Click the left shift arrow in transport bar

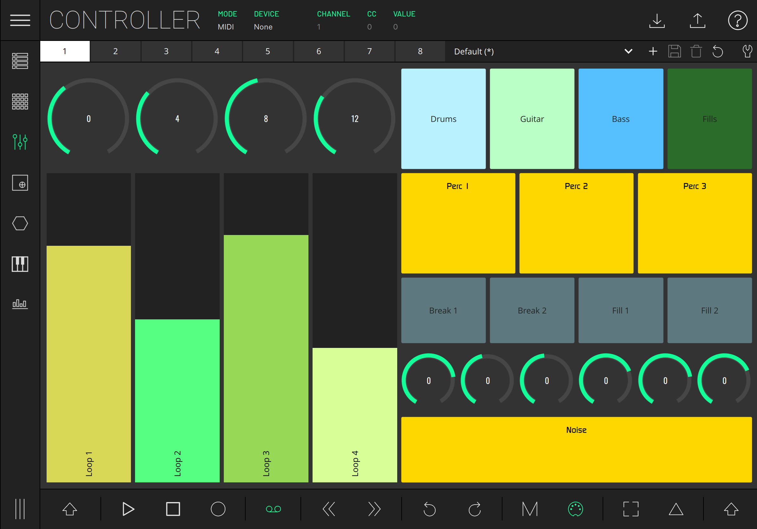click(69, 509)
